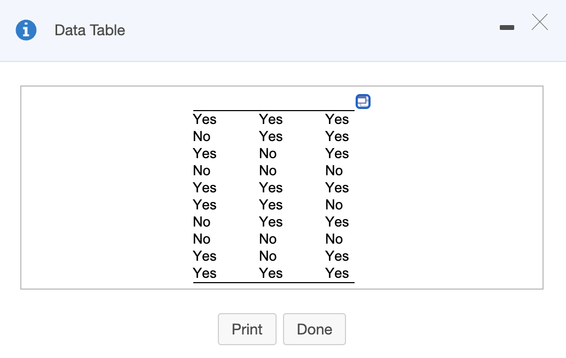Click the last-column Yes in the bottom row
566x358 pixels.
coord(337,273)
